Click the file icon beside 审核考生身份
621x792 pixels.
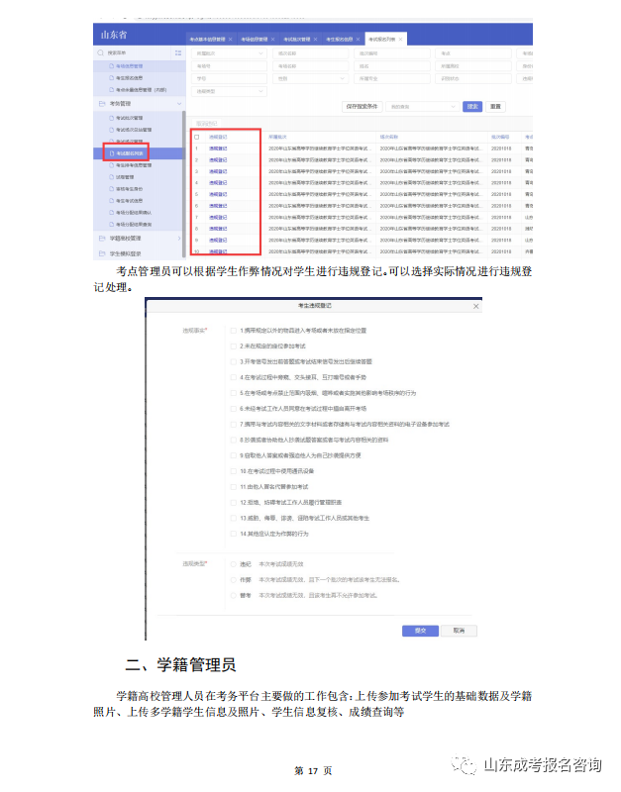pos(112,189)
